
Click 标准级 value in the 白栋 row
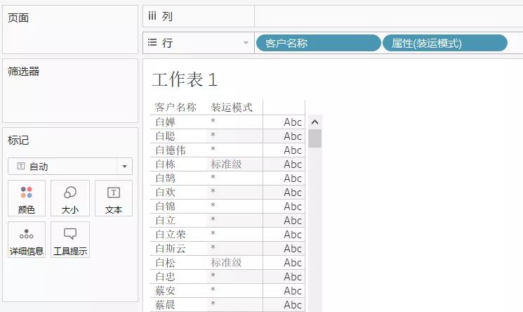pos(226,164)
